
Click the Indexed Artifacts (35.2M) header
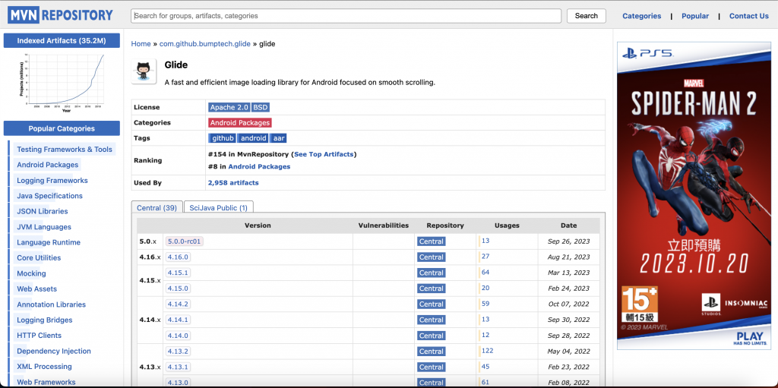62,41
